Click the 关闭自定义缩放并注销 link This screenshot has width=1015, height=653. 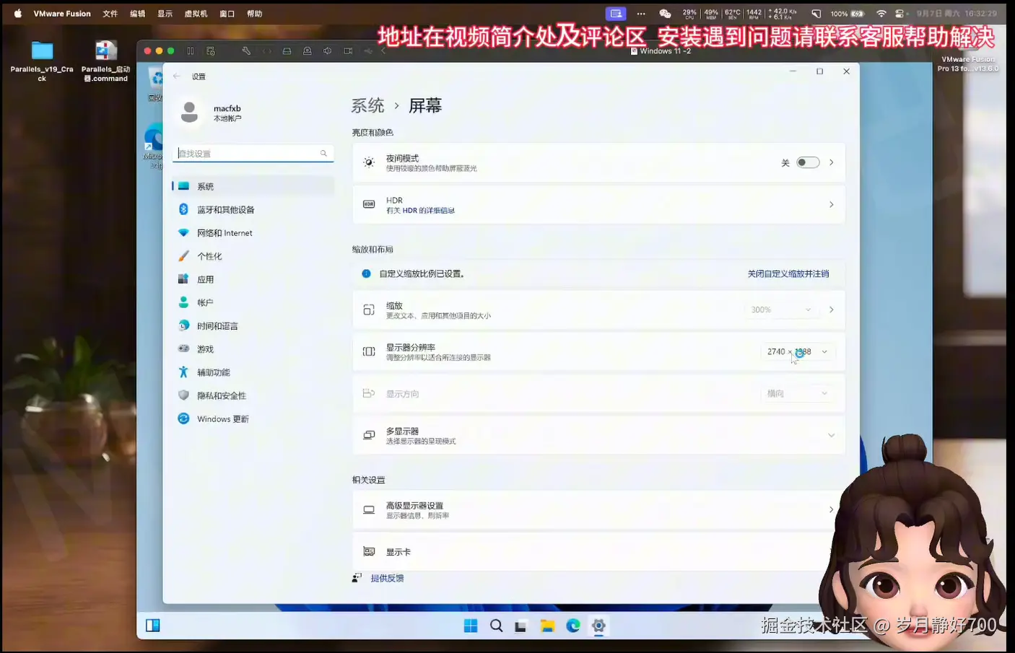tap(788, 273)
